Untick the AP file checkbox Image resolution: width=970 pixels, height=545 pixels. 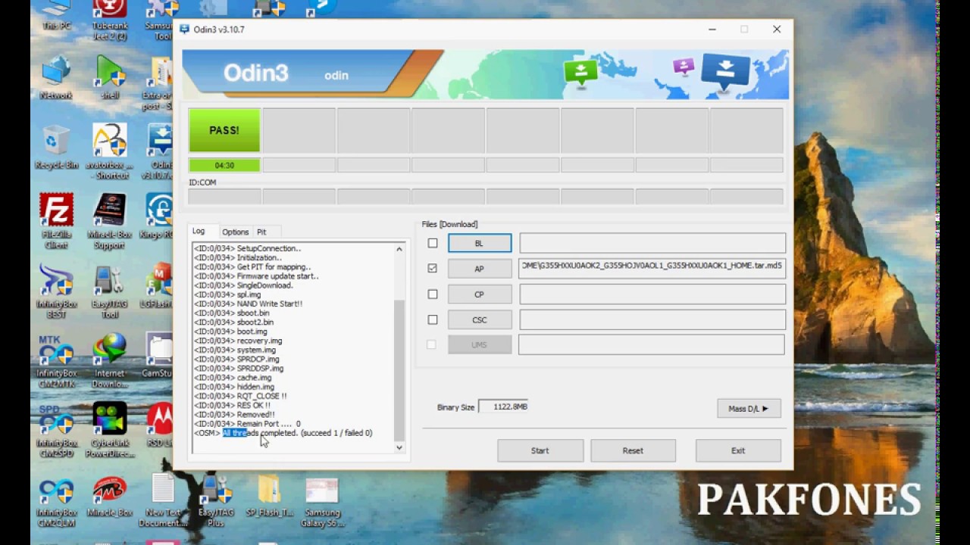pos(433,268)
